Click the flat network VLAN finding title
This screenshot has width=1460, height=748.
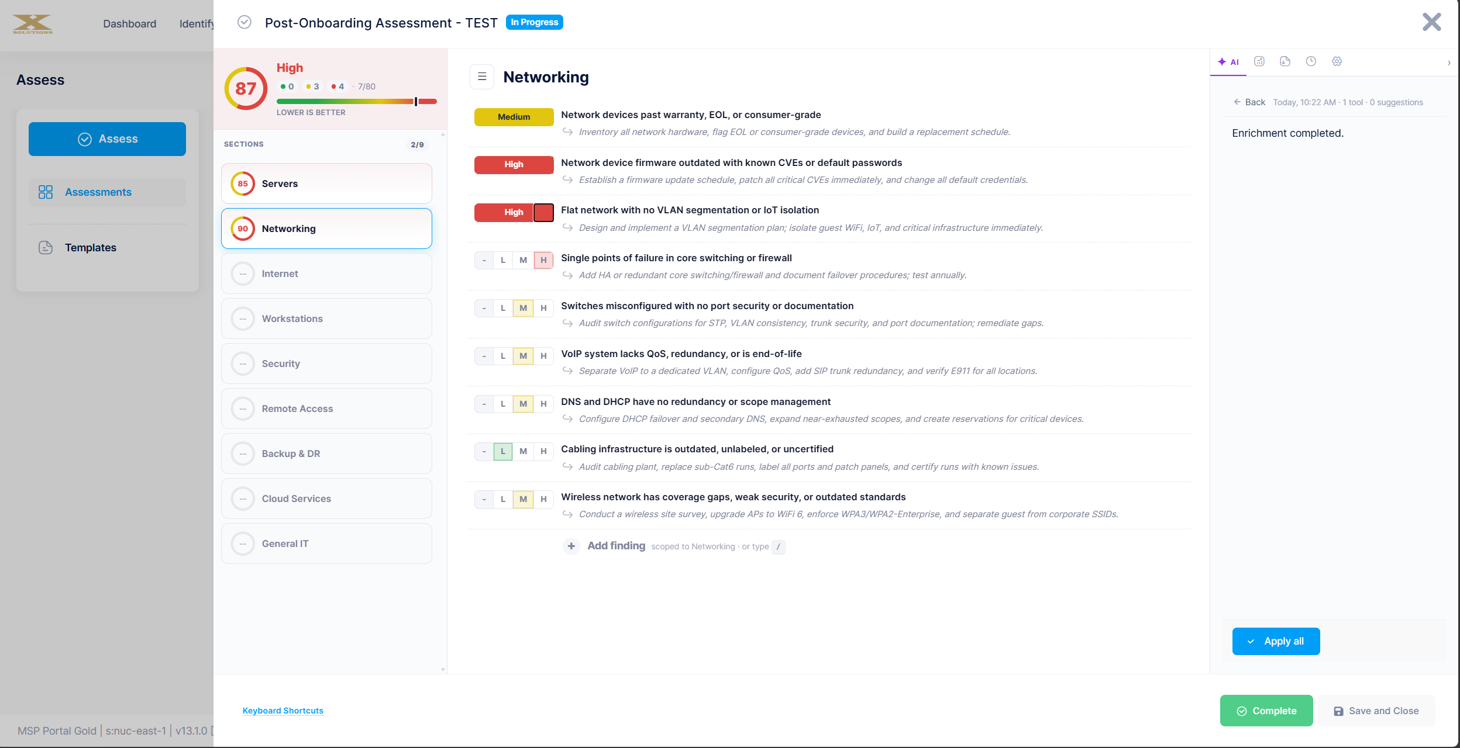tap(690, 210)
